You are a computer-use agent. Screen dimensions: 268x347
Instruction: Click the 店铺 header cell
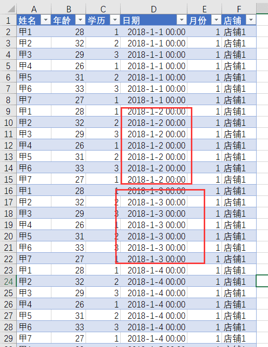tap(239, 20)
